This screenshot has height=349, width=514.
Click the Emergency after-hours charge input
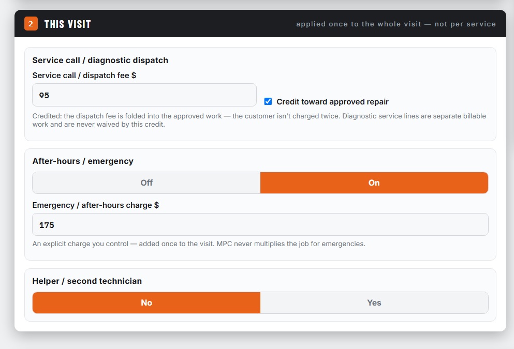260,224
